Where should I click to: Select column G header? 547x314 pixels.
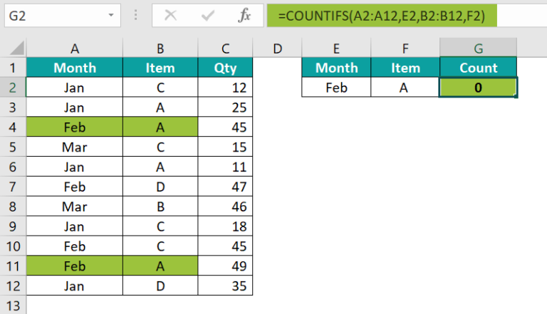[x=479, y=48]
